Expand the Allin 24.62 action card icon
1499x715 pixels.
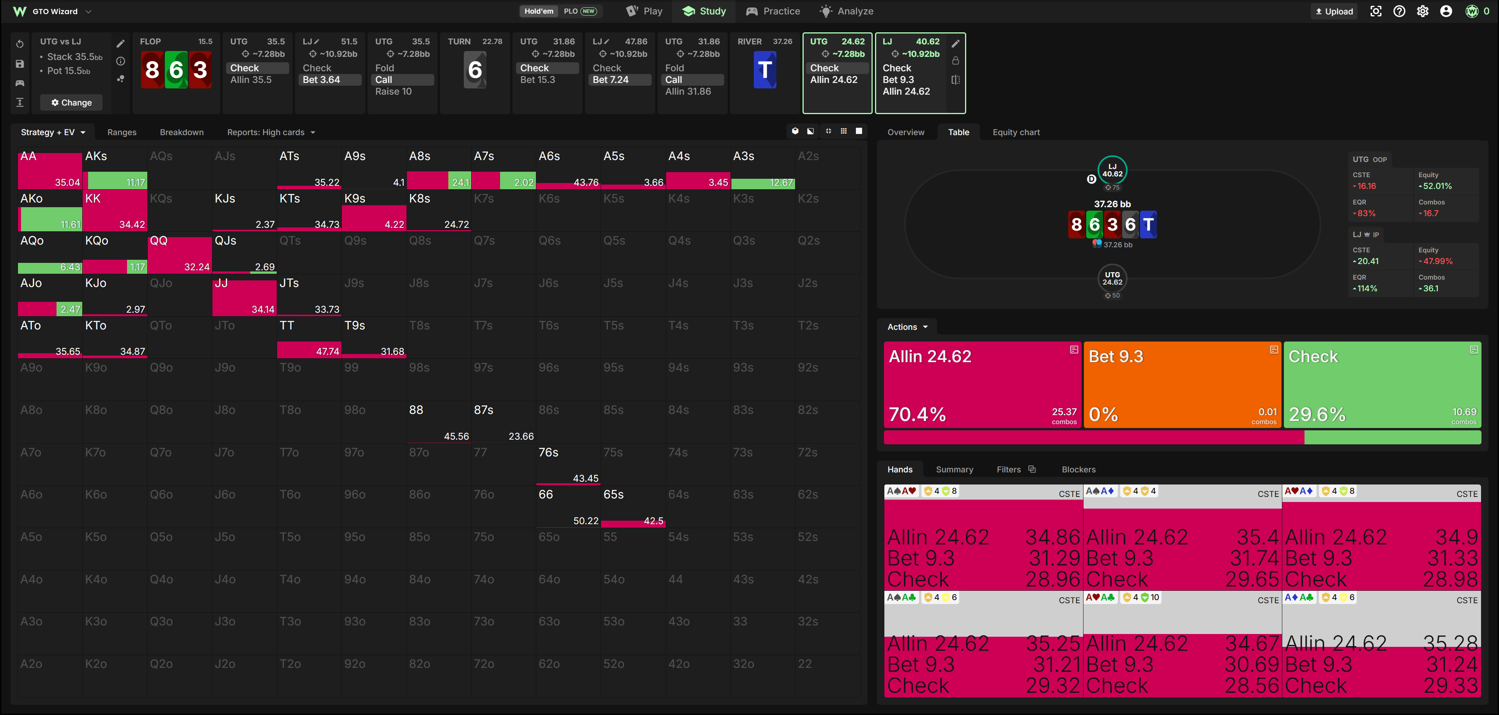pos(1074,349)
